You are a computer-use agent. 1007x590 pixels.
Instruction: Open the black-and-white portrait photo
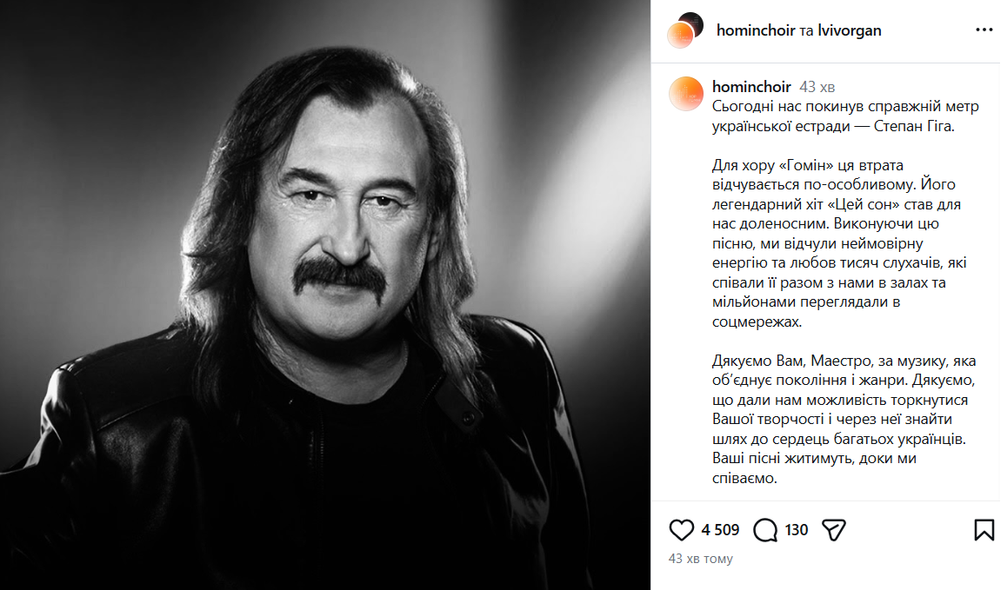coord(325,295)
